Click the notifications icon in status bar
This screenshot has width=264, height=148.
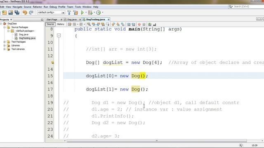pyautogui.click(x=241, y=145)
